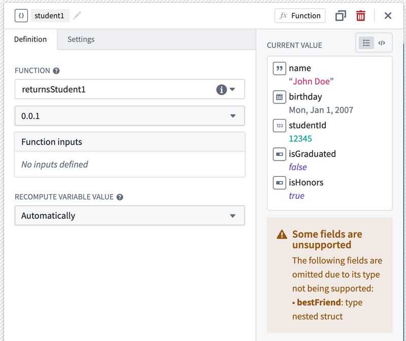Screen dimensions: 406x341
Task: Delete the variable with the red trash icon
Action: tap(360, 16)
